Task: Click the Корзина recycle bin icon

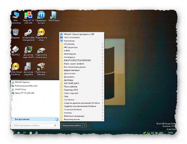Action: [x=16, y=34]
